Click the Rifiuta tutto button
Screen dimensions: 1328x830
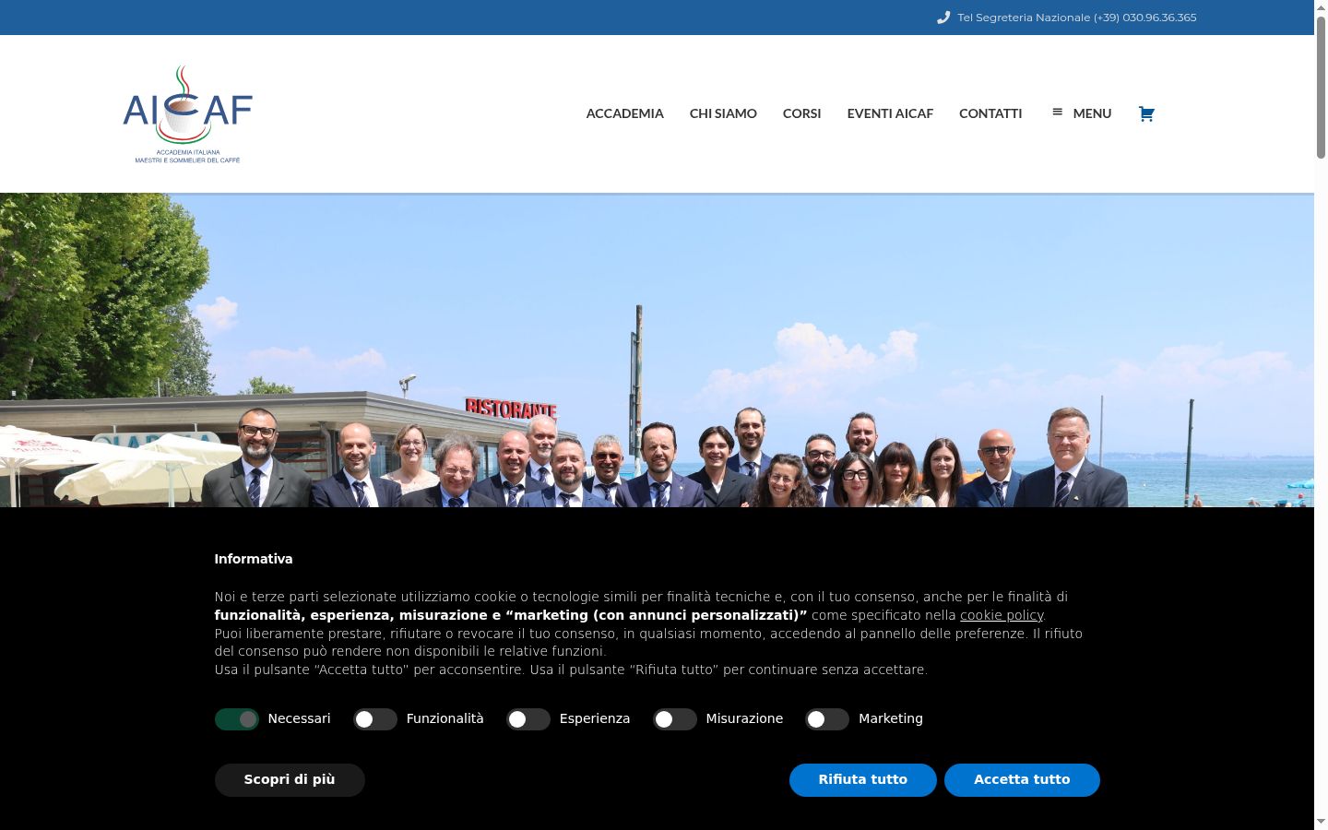(863, 779)
